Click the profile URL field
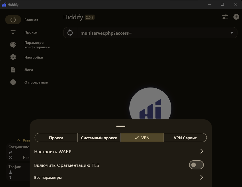This screenshot has width=242, height=187. coord(128,32)
